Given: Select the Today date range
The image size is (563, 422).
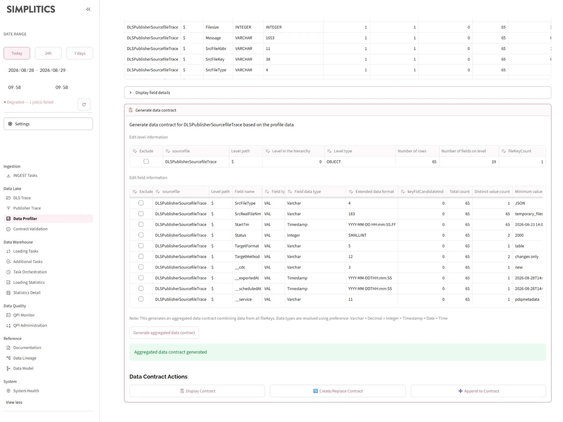Looking at the screenshot, I should pyautogui.click(x=17, y=53).
